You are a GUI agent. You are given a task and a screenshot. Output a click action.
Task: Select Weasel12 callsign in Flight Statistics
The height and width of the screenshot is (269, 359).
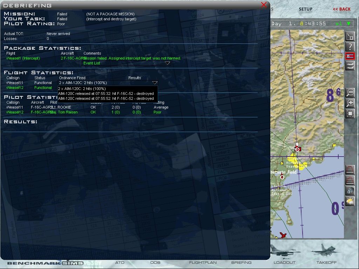[x=15, y=88]
